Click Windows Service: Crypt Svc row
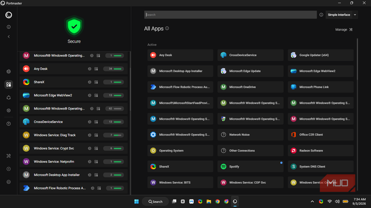 [x=74, y=148]
